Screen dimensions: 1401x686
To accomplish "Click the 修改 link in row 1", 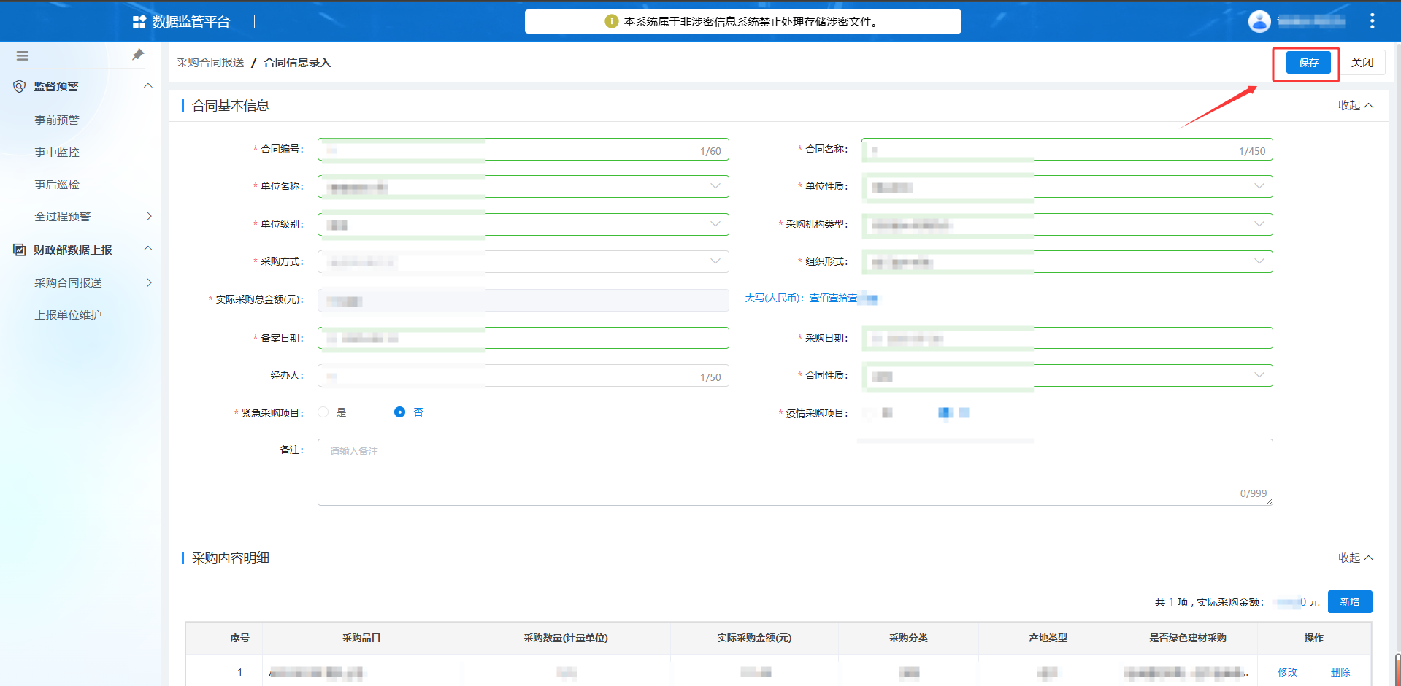I will pyautogui.click(x=1287, y=672).
